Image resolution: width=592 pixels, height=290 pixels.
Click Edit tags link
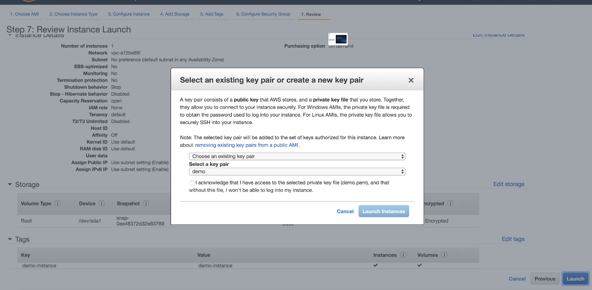pyautogui.click(x=513, y=239)
